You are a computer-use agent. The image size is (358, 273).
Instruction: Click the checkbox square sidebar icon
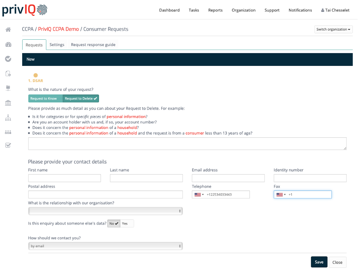click(8, 145)
